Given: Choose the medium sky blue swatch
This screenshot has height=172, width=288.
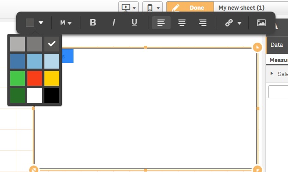Looking at the screenshot, I should 35,61.
